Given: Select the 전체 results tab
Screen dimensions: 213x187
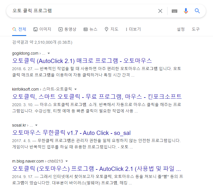Looking at the screenshot, I should [x=19, y=29].
